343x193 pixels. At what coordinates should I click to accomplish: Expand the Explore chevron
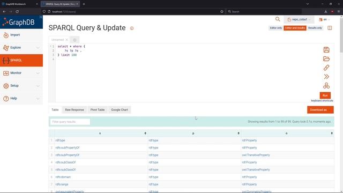click(x=38, y=48)
